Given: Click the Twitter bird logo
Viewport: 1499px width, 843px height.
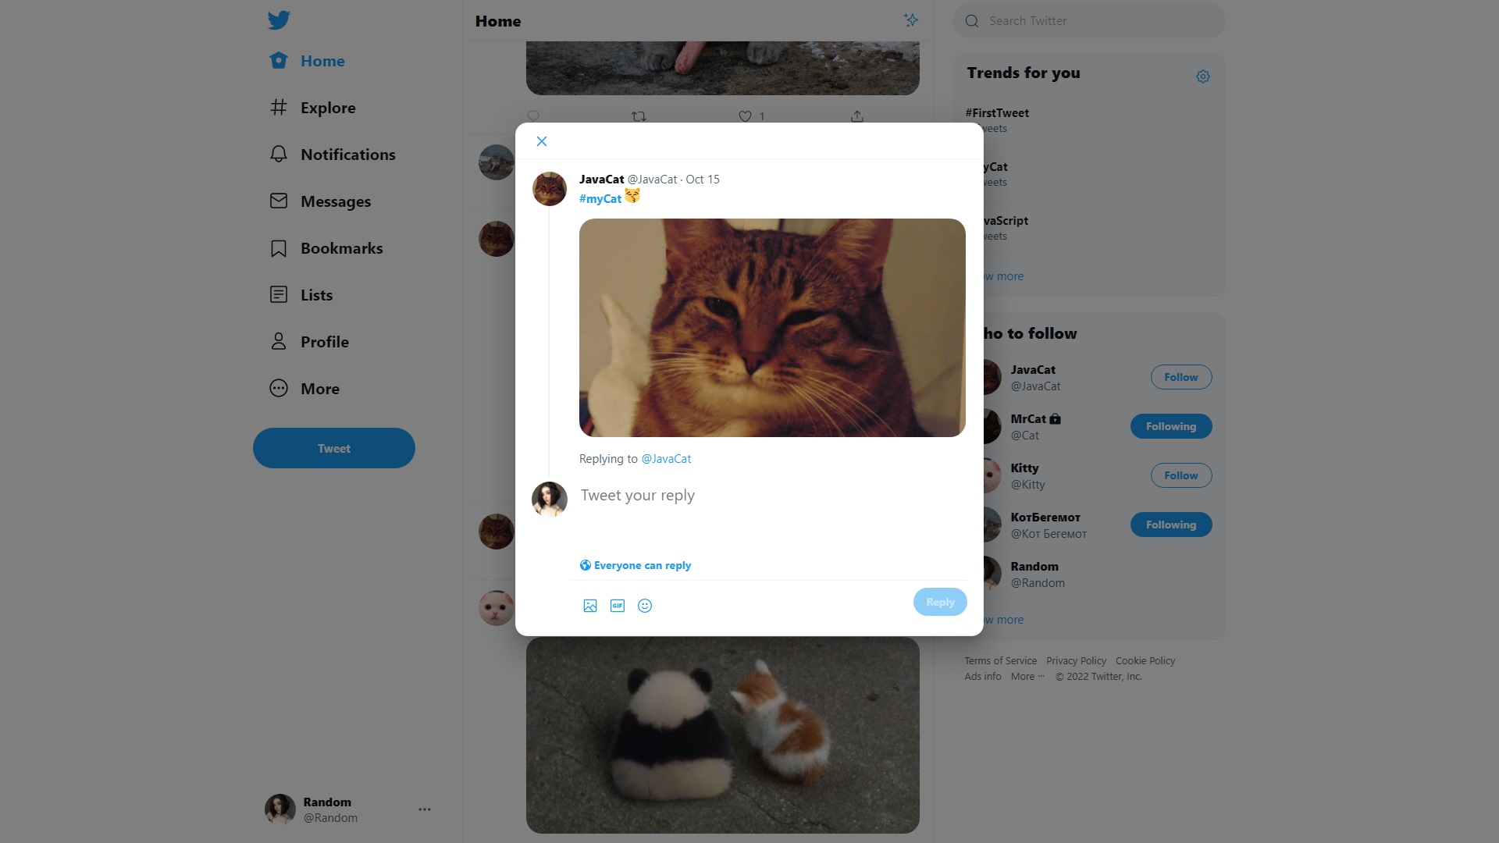Looking at the screenshot, I should click(279, 20).
